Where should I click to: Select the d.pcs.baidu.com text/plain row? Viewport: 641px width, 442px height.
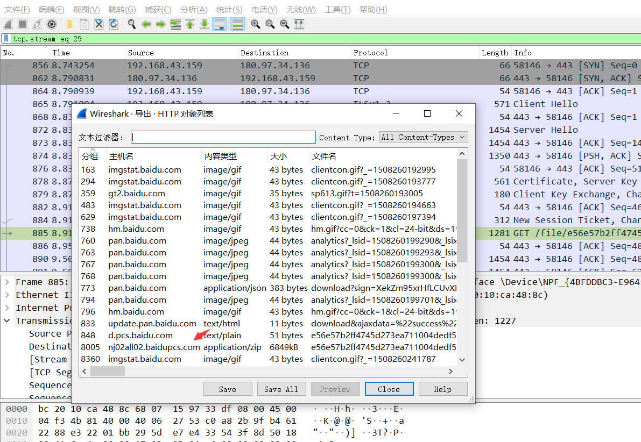point(268,336)
